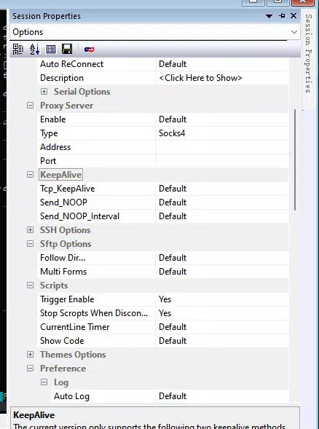Click the property grid vertical scrollbar thumb
This screenshot has height=429, width=319.
(295, 160)
